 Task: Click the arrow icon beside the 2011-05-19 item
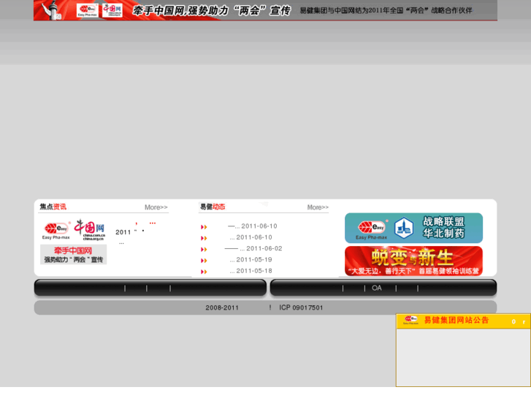point(204,261)
